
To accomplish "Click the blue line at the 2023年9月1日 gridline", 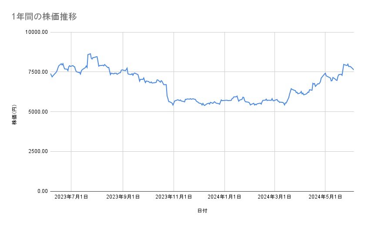I will 123,69.
